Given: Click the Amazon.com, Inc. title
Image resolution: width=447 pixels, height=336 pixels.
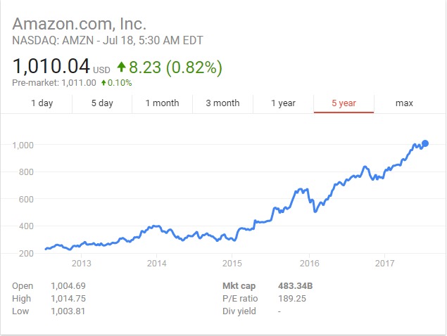Looking at the screenshot, I should pyautogui.click(x=79, y=23).
